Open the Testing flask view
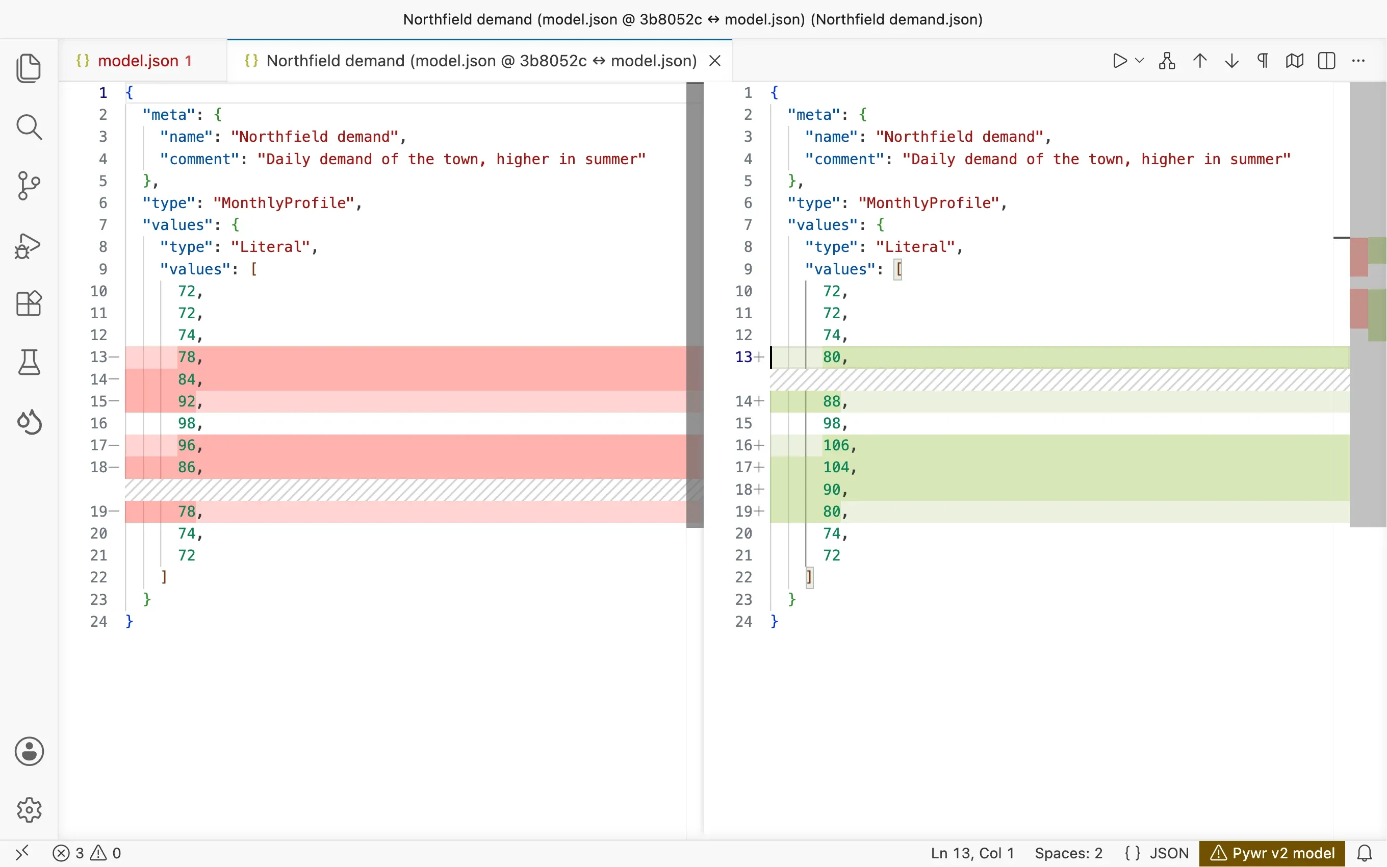 [x=29, y=362]
